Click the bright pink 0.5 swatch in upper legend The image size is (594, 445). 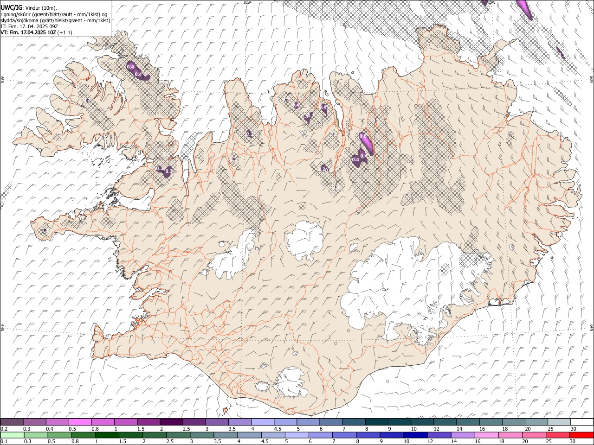pos(80,422)
